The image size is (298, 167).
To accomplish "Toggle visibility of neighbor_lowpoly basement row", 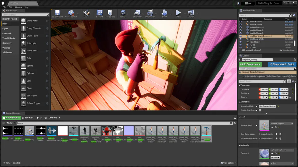I will 240,36.
